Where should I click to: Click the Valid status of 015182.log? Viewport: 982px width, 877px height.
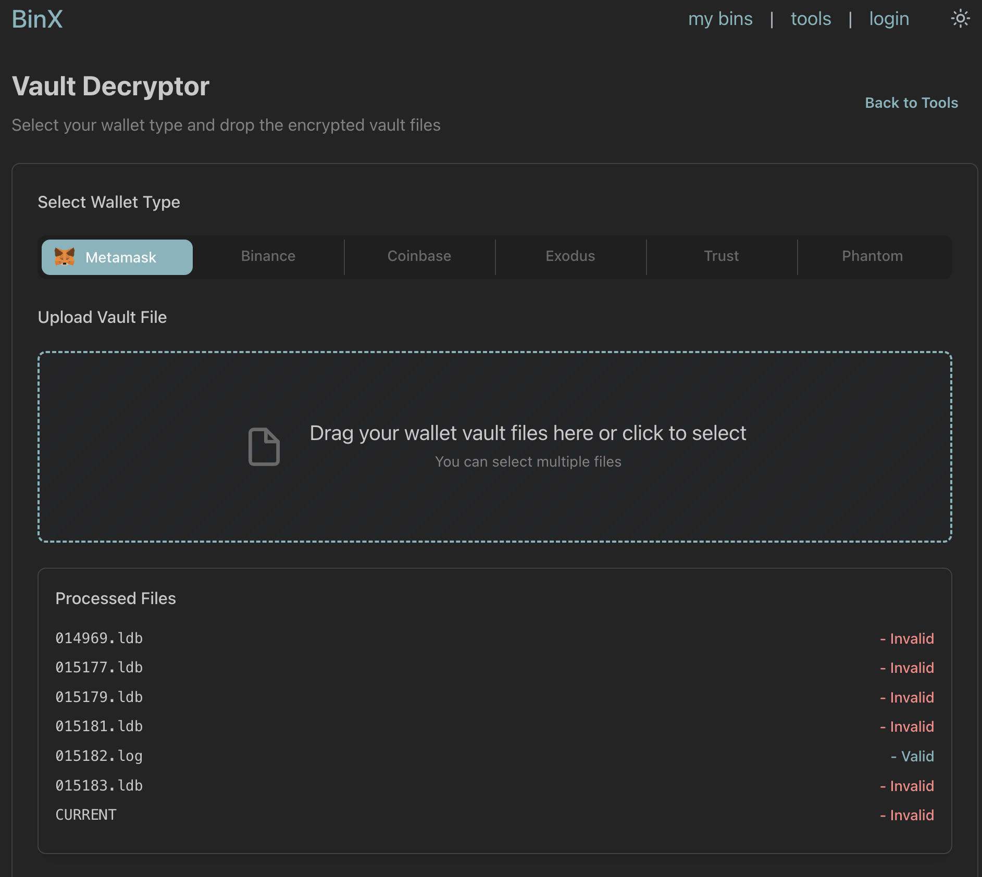[912, 756]
